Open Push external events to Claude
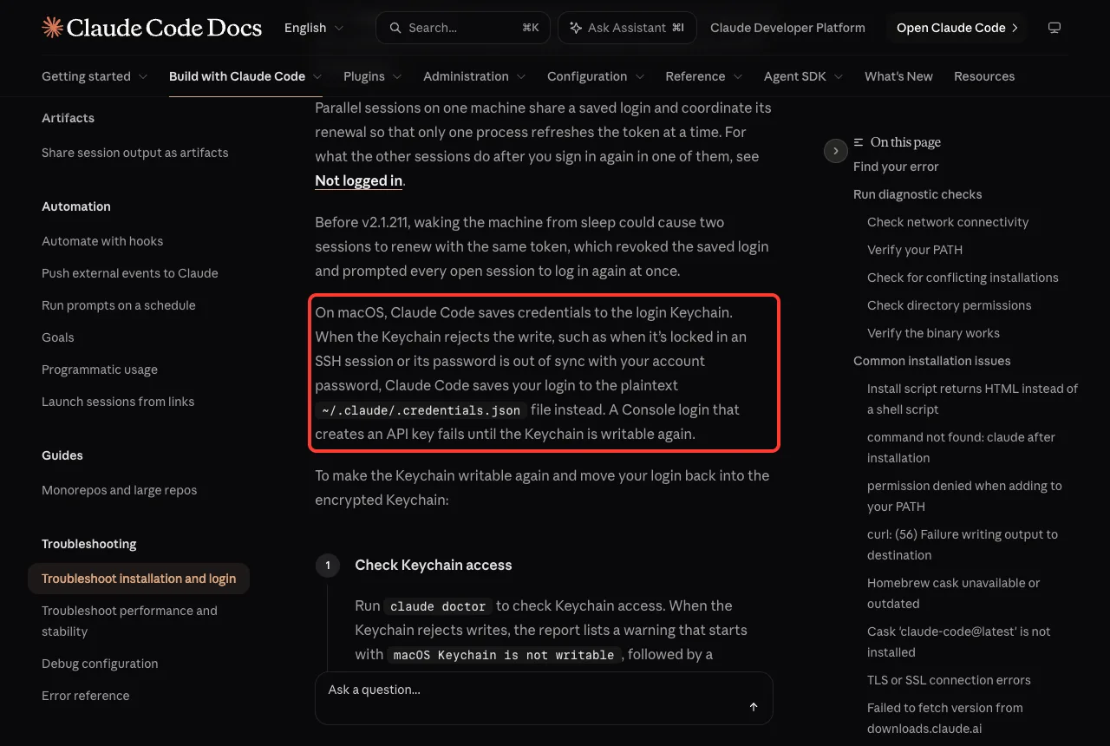Image resolution: width=1110 pixels, height=746 pixels. tap(130, 273)
